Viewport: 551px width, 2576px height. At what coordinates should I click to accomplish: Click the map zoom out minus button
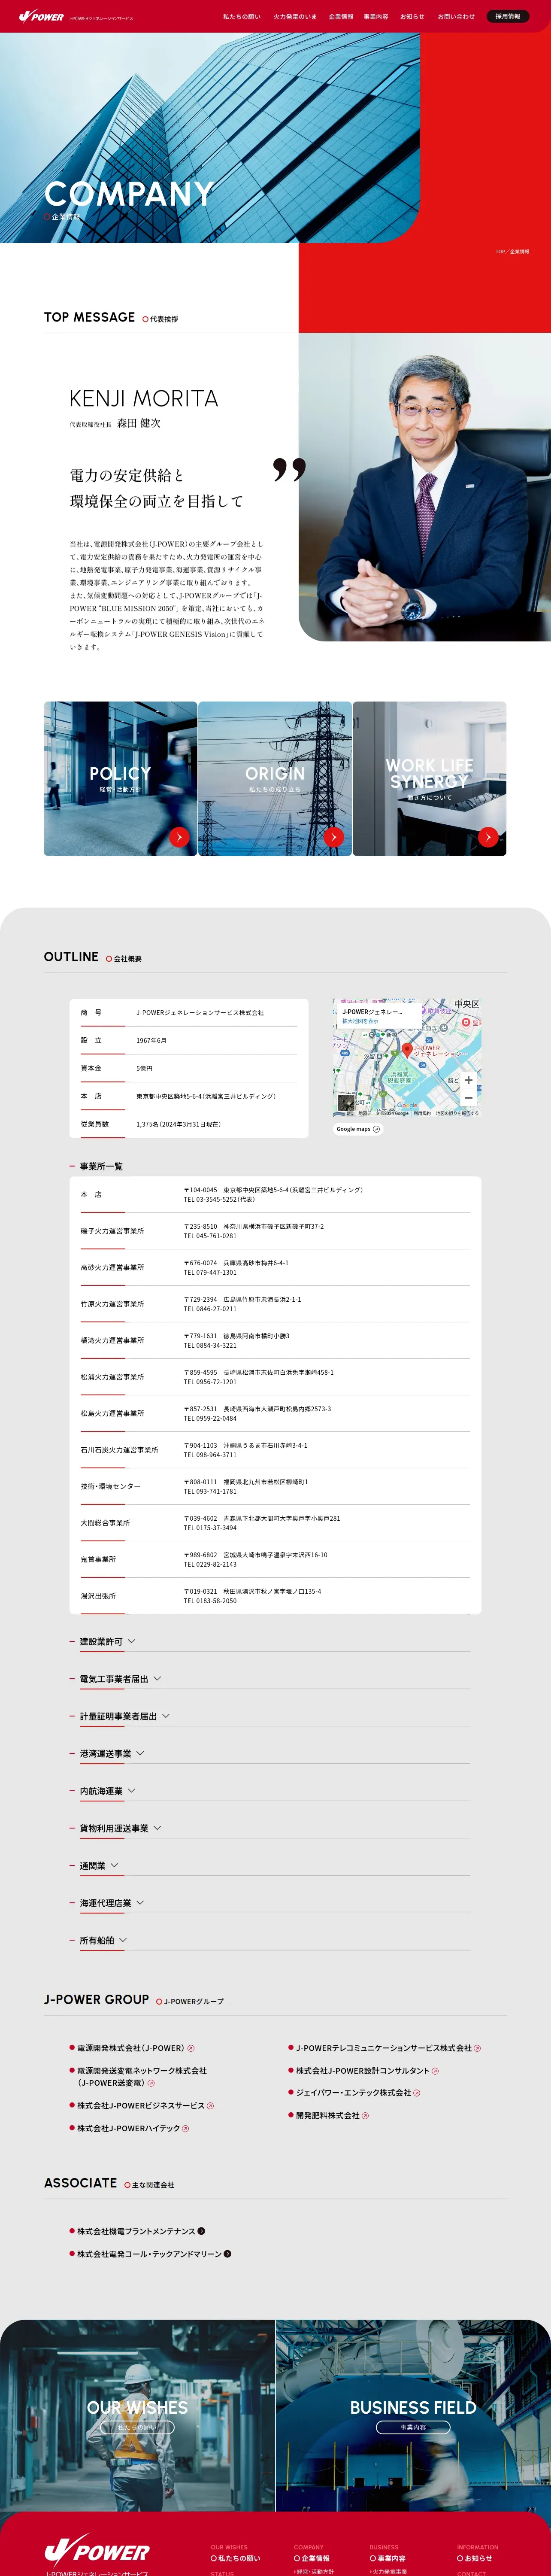(x=468, y=1097)
